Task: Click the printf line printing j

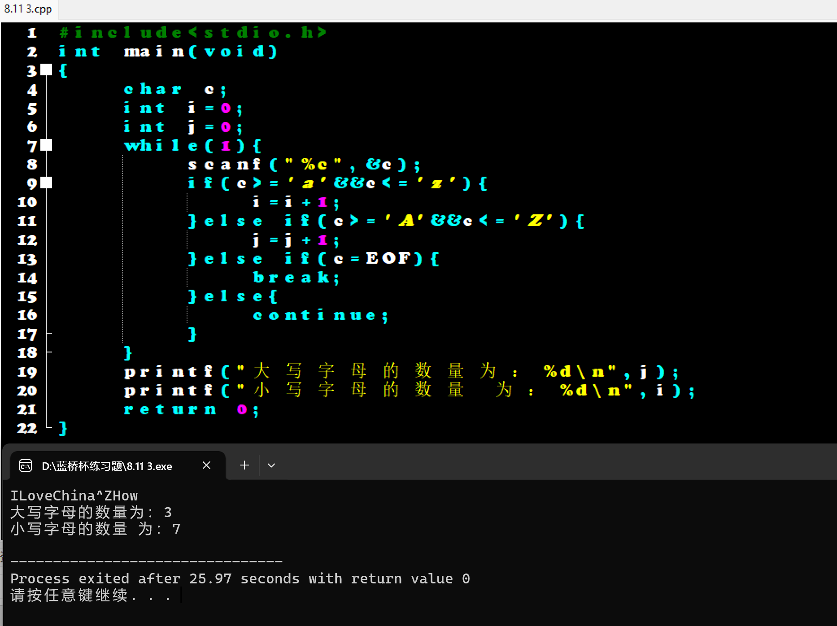Action: [x=401, y=372]
